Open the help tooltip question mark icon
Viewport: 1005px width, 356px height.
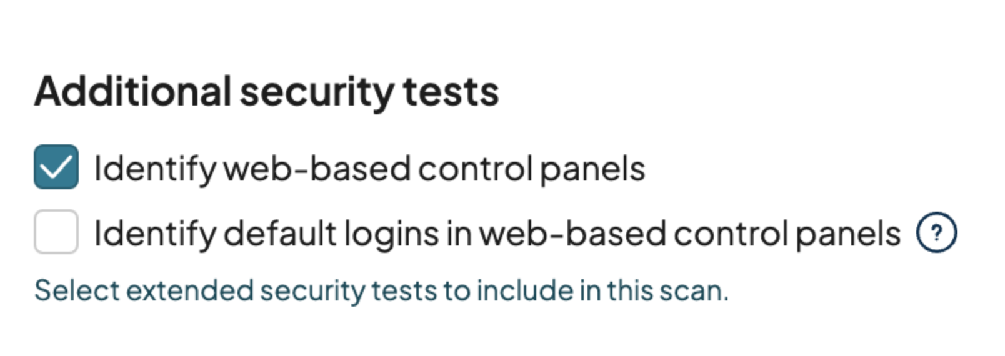[x=936, y=232]
